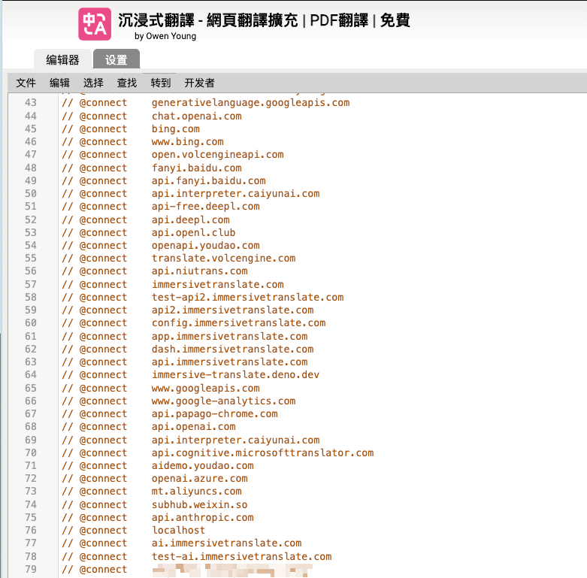This screenshot has height=578, width=587.
Task: Click app.immersivetranslate.com entry
Action: click(x=229, y=336)
